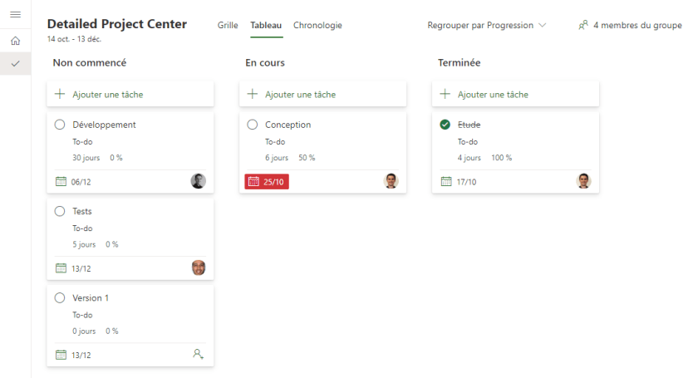This screenshot has width=698, height=378.
Task: Click the assignee avatar on Tests card
Action: coord(198,268)
